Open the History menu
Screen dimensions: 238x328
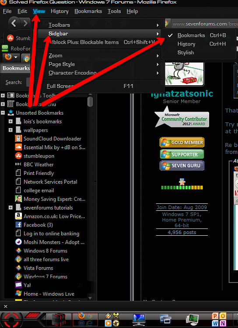59,11
